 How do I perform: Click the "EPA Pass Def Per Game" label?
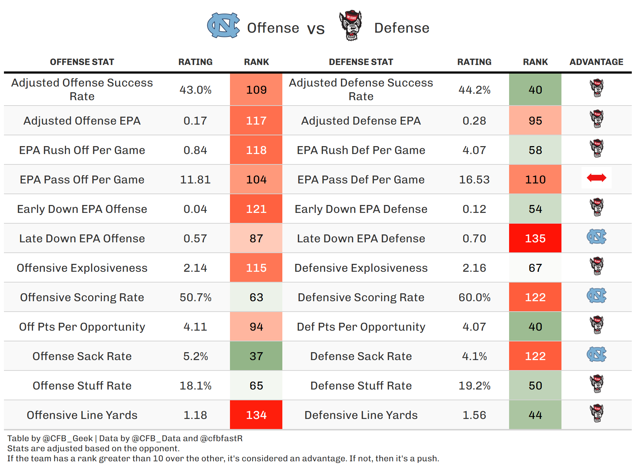(361, 179)
